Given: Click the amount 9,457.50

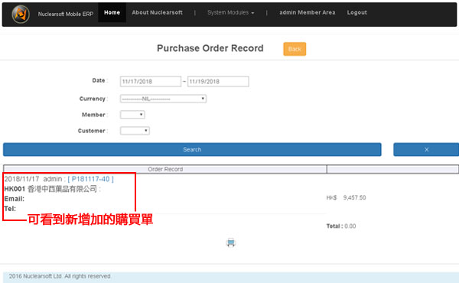Looking at the screenshot, I should click(354, 197).
